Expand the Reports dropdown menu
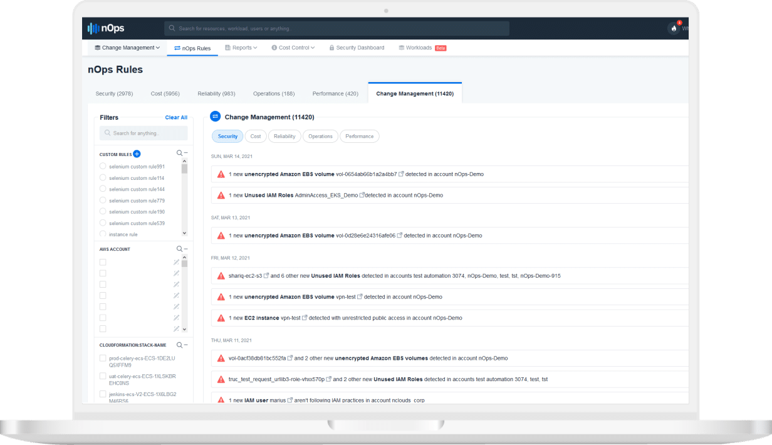 (x=241, y=48)
